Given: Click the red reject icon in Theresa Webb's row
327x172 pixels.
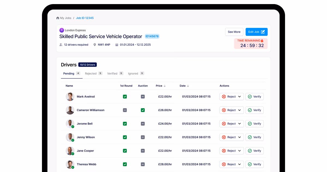Looking at the screenshot, I should (x=224, y=164).
